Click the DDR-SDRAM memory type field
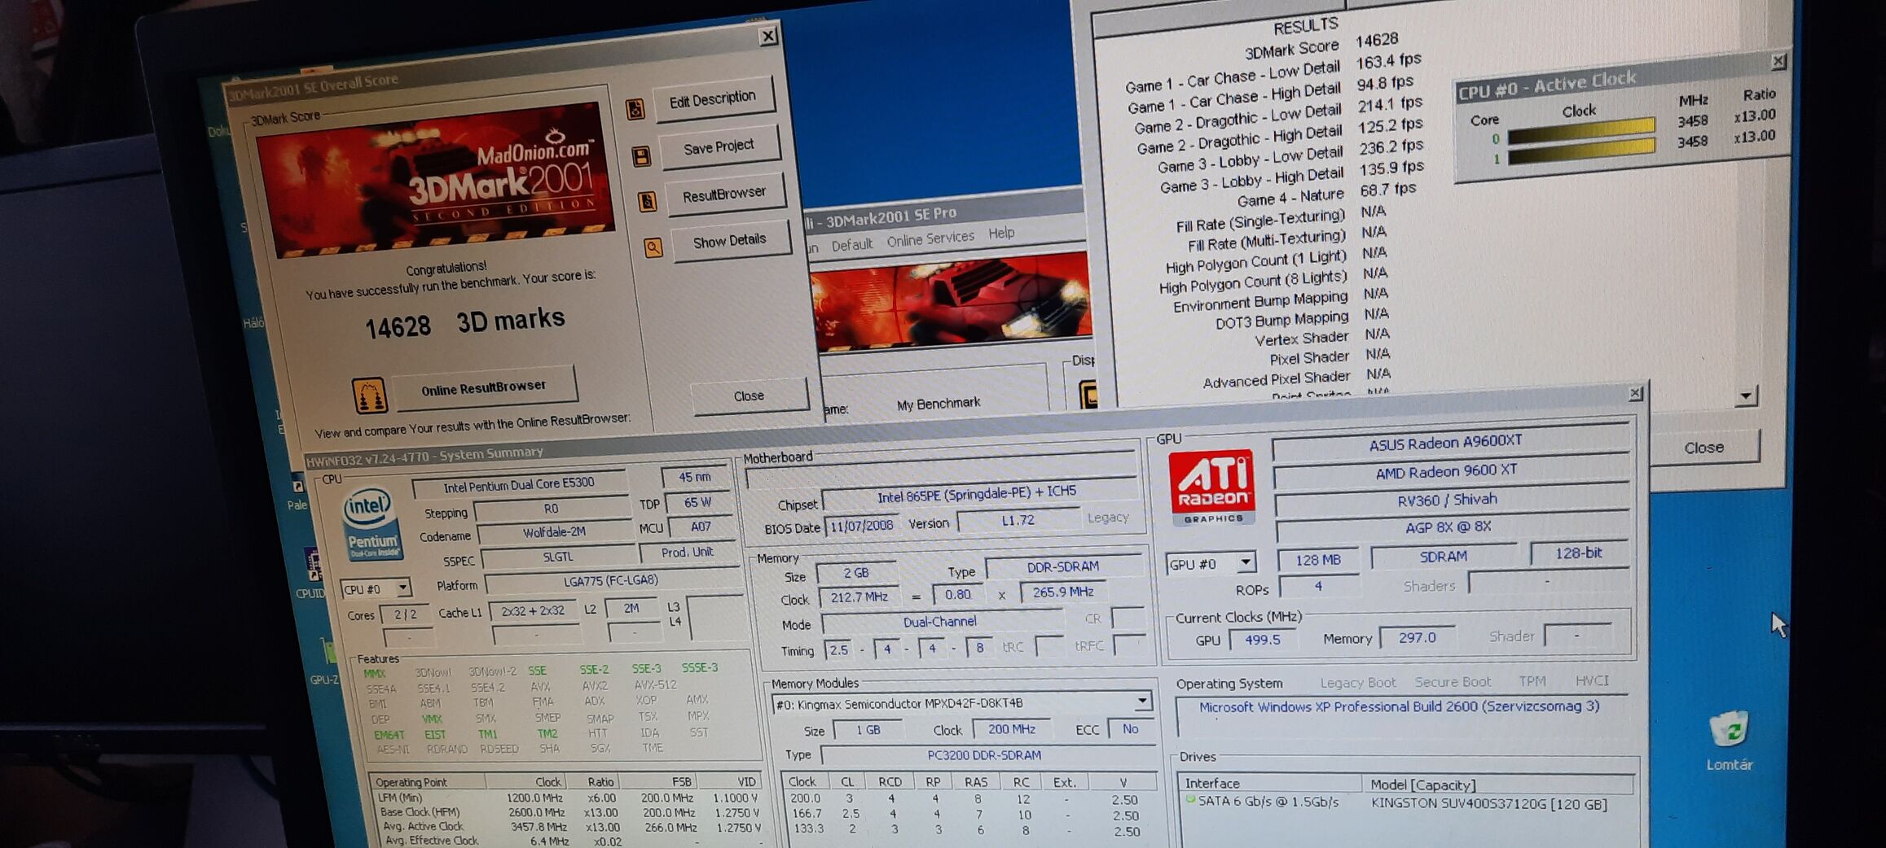This screenshot has width=1886, height=848. pyautogui.click(x=1062, y=566)
